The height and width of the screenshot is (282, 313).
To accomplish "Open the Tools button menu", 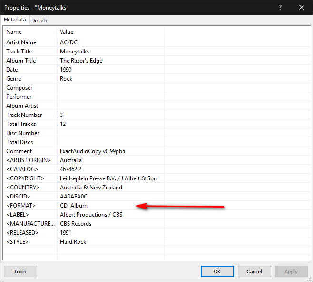I will (x=20, y=272).
